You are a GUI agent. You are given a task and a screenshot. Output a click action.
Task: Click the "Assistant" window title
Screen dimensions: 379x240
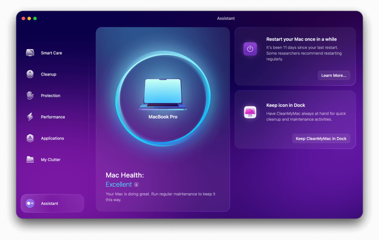coord(226,18)
